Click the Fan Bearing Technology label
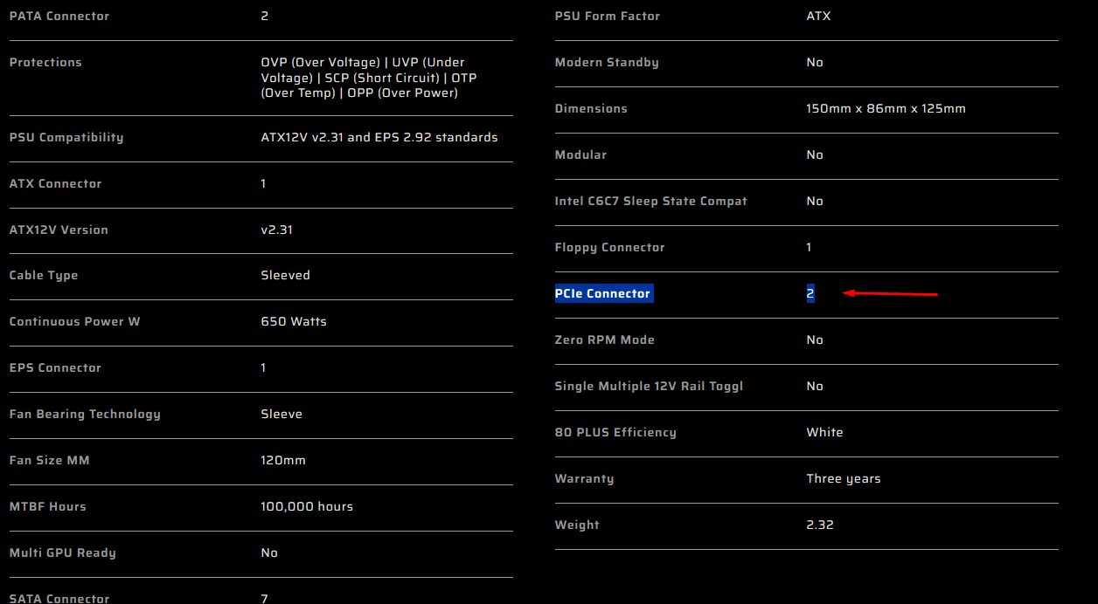This screenshot has height=604, width=1098. [85, 415]
